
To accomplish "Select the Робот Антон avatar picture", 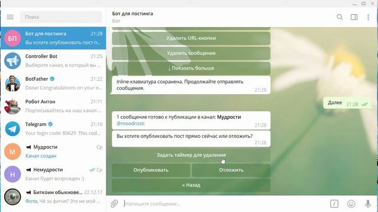I will [12, 106].
